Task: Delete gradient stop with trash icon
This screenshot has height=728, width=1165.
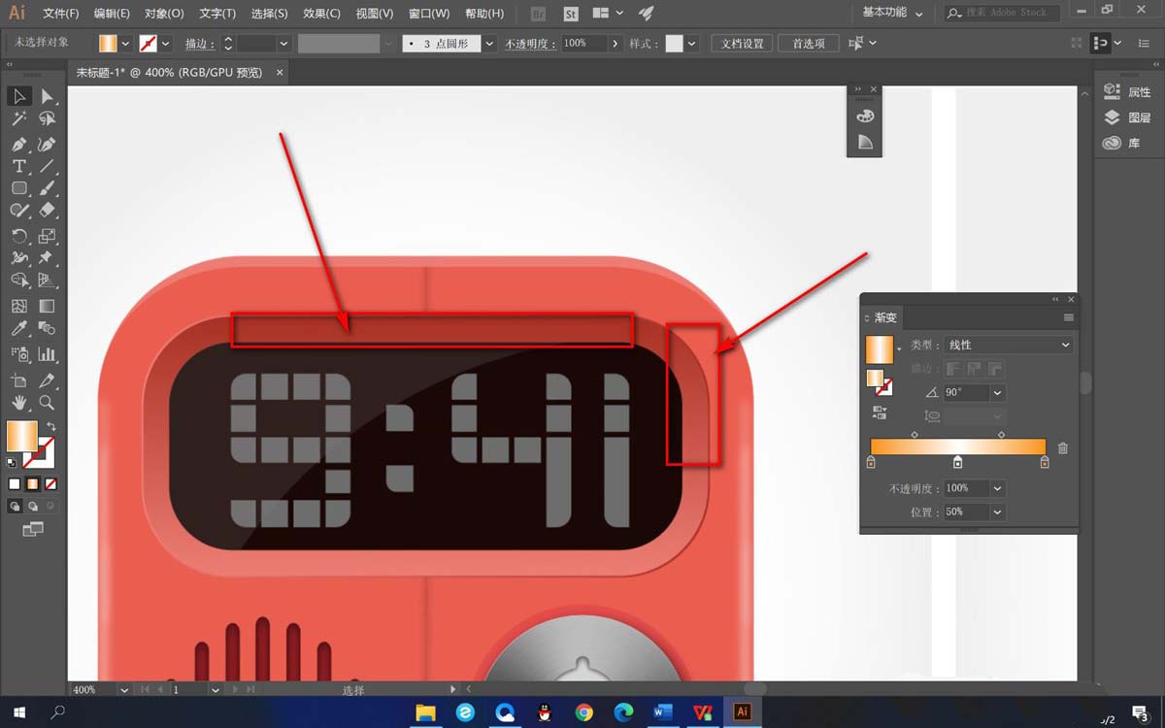Action: 1063,448
